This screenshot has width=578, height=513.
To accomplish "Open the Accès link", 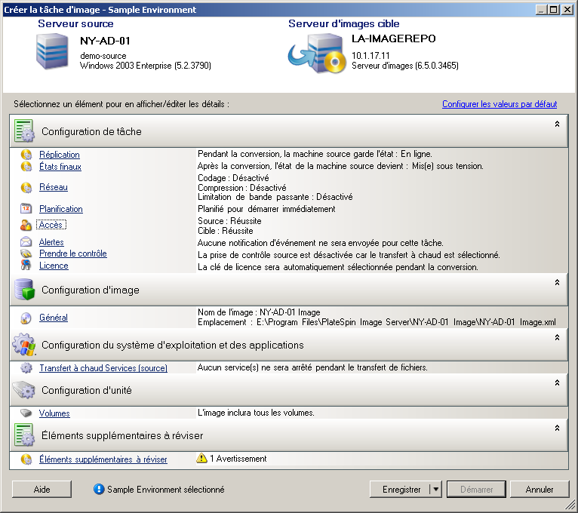I will [51, 225].
